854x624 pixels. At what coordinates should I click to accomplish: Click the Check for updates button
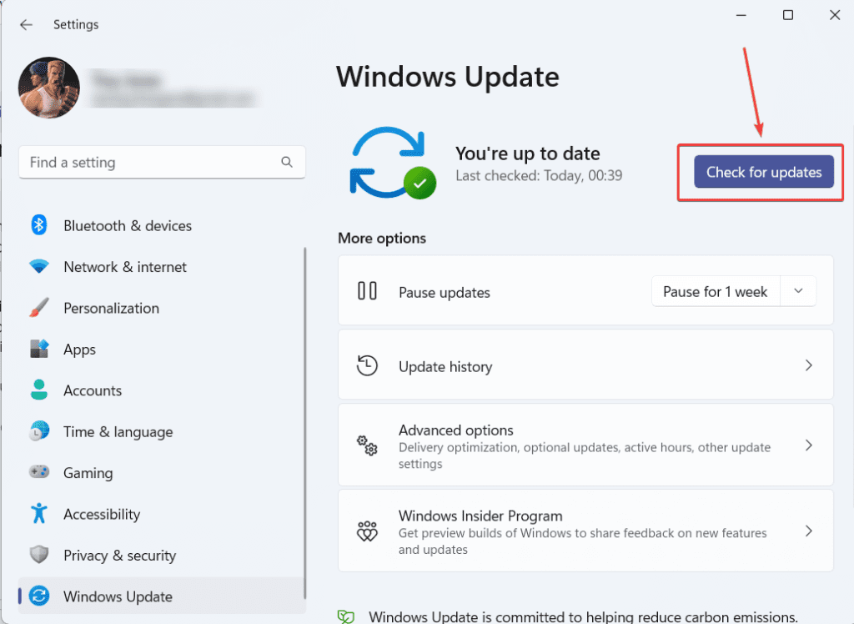click(764, 172)
